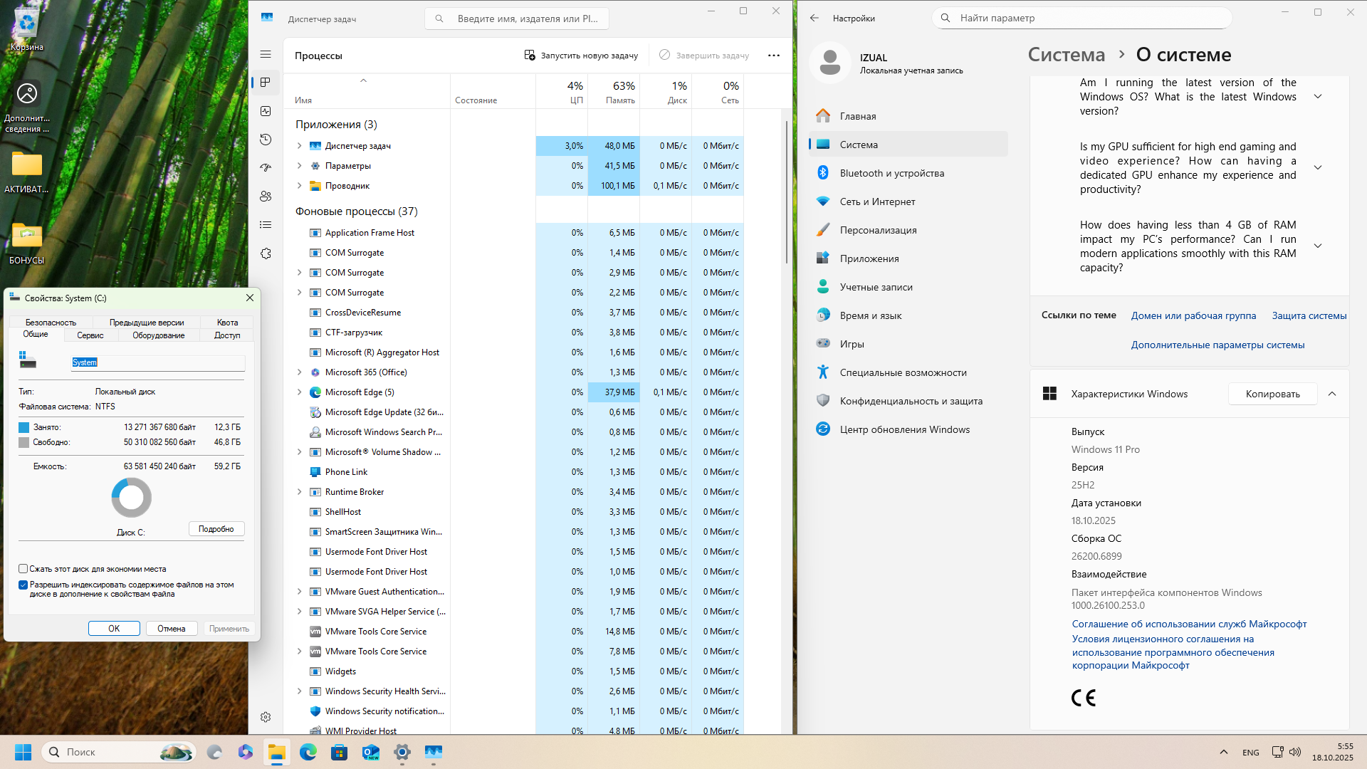Open Task Manager settings gear icon

[266, 717]
